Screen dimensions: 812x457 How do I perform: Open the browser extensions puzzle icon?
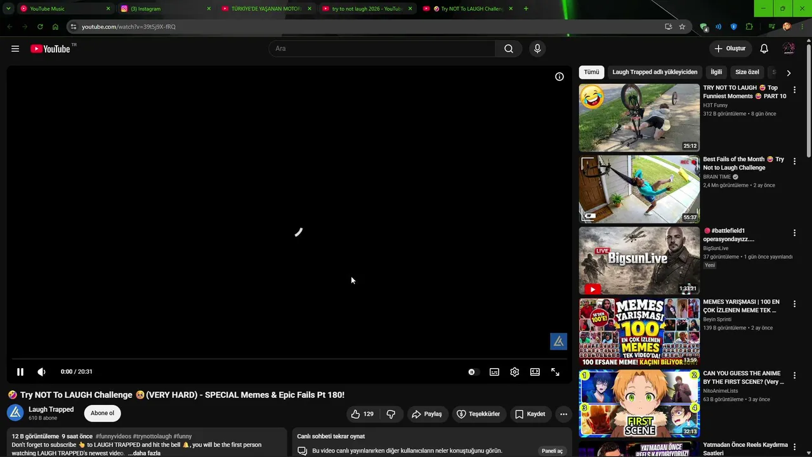749,27
